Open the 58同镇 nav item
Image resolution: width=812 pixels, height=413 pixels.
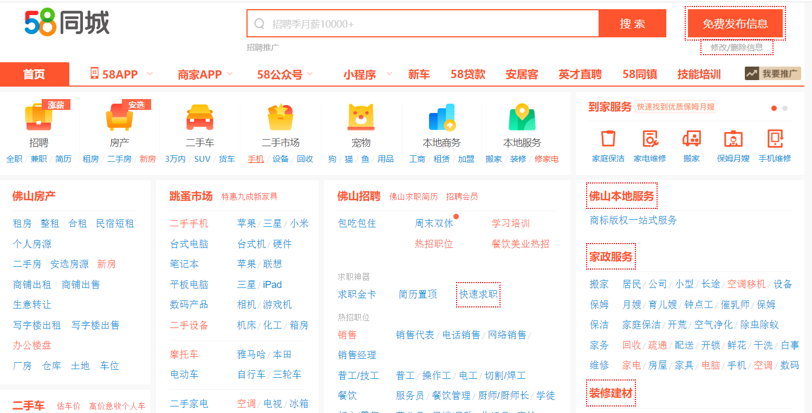click(x=640, y=75)
